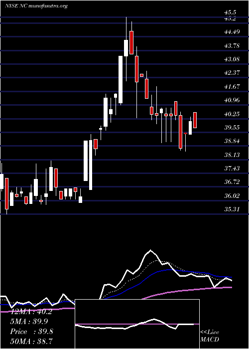This screenshot has height=349, width=249.
Task: Select the 'Price : 39.8' readout
Action: 31,332
